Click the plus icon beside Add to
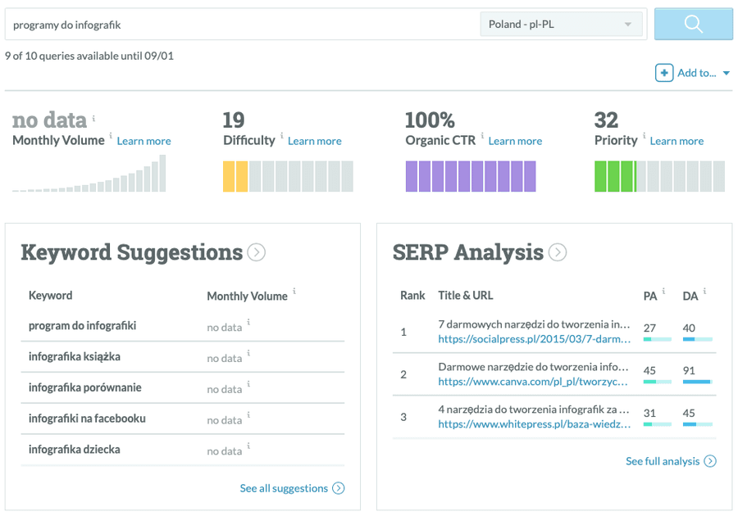This screenshot has height=516, width=738. 664,73
